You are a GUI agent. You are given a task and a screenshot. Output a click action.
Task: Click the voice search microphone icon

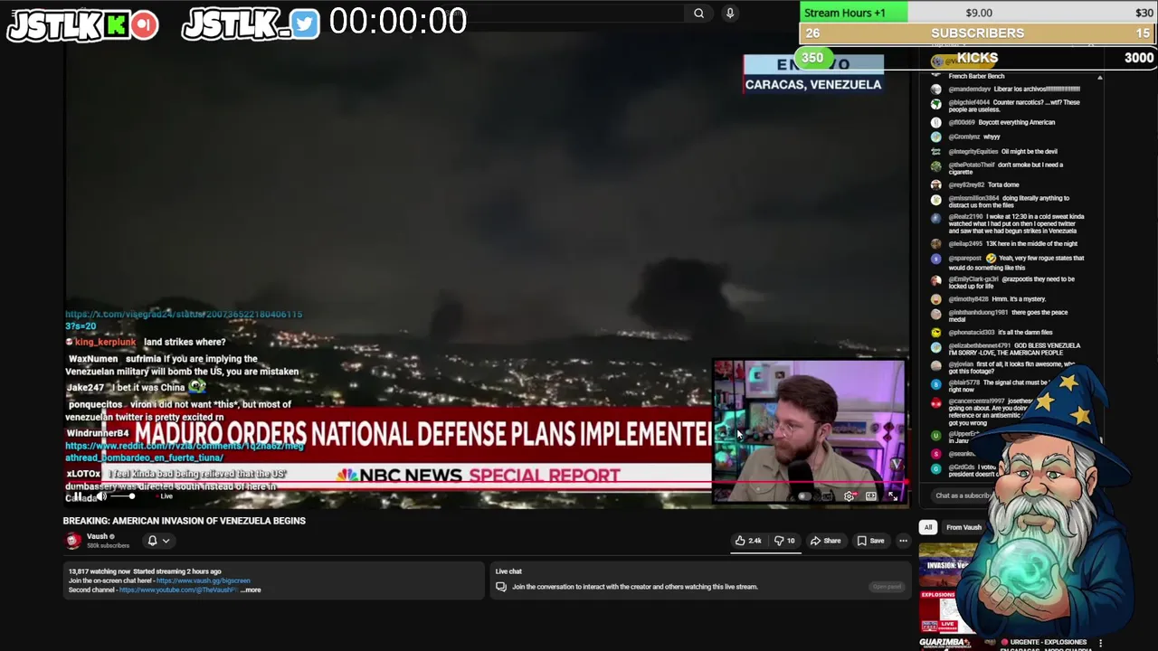tap(730, 13)
